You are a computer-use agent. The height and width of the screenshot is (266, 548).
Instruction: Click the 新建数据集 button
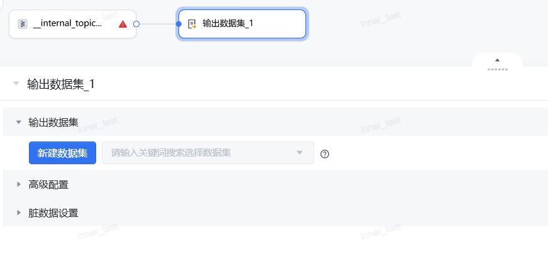pyautogui.click(x=62, y=153)
